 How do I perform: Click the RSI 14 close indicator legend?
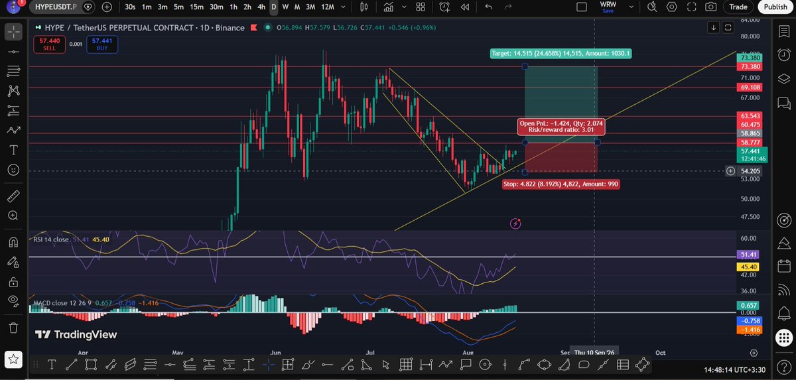pos(51,239)
